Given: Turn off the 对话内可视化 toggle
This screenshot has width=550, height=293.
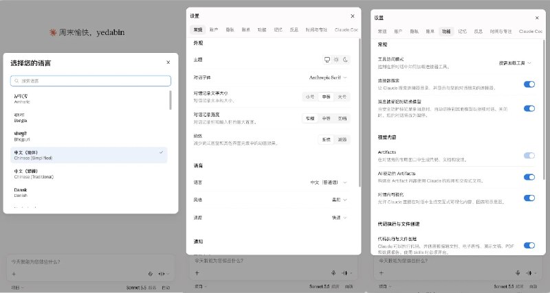Looking at the screenshot, I should coord(529,198).
